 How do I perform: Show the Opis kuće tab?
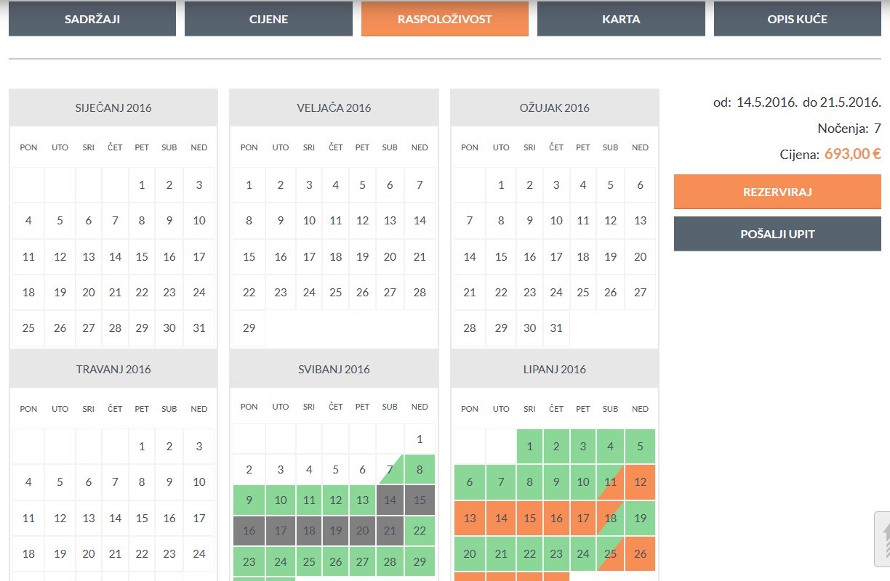[x=797, y=19]
